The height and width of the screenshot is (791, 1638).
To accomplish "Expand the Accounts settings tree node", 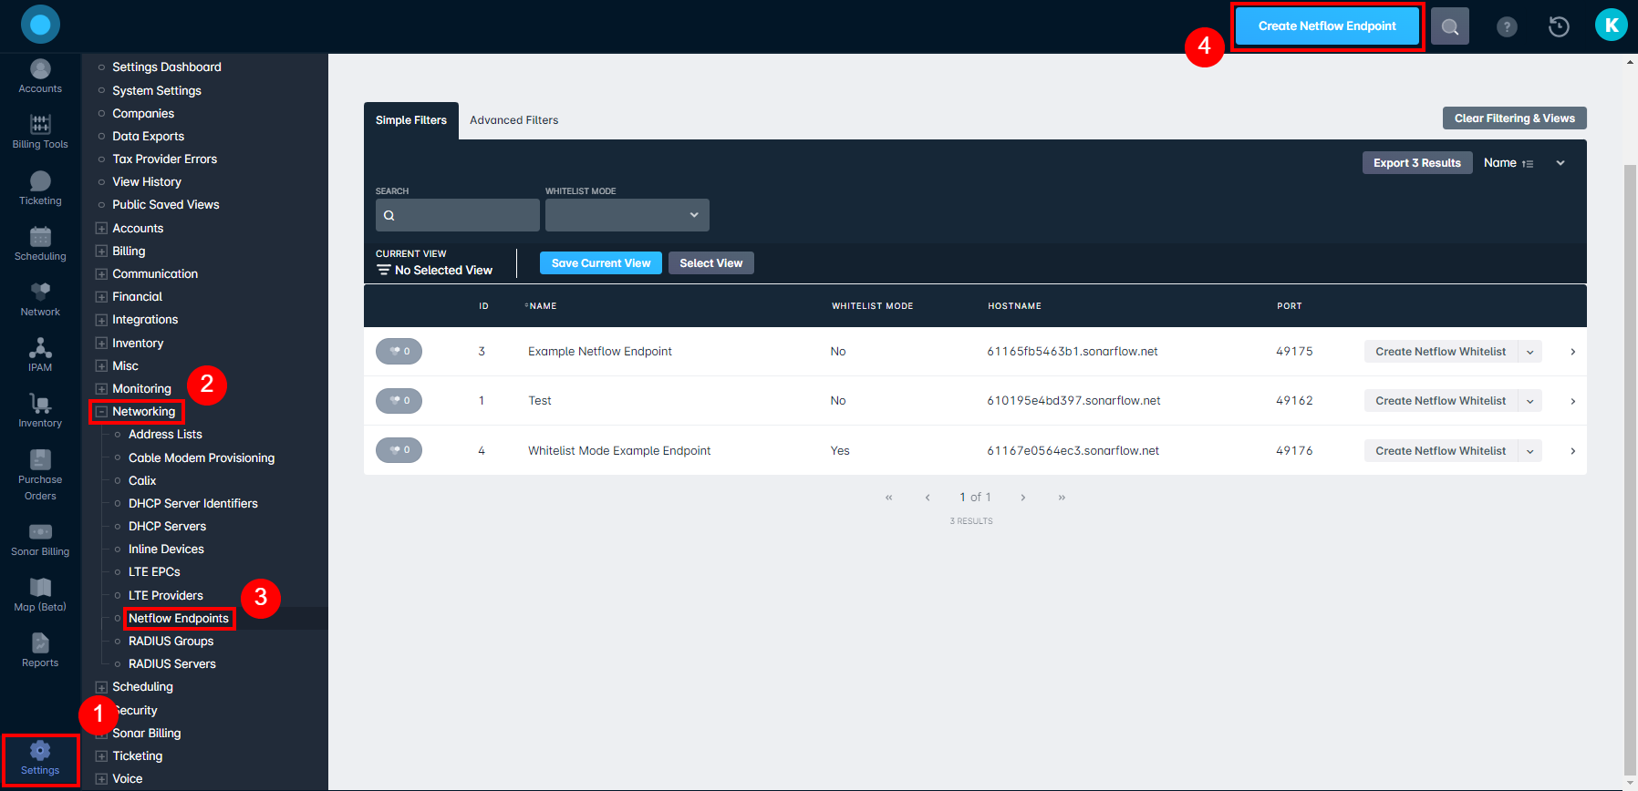I will [x=101, y=229].
